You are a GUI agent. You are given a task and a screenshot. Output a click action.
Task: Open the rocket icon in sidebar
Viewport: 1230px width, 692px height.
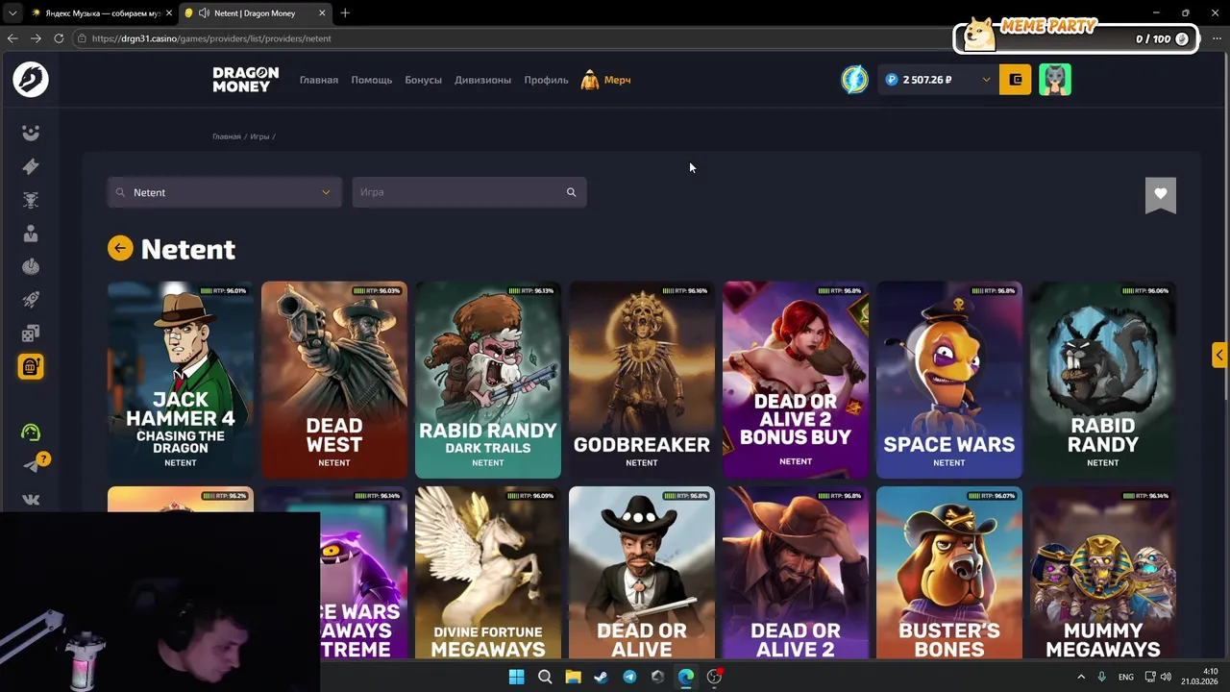31,300
